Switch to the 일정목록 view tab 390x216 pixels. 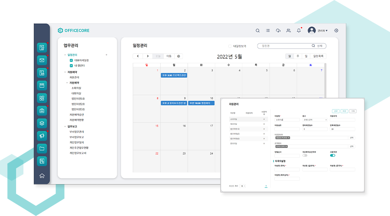coord(318,56)
